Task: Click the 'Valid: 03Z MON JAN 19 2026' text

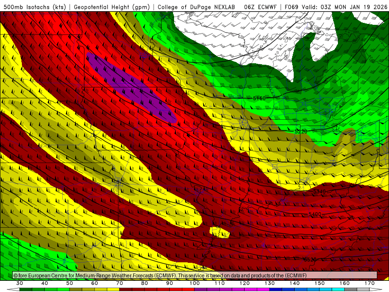Action: (x=344, y=7)
